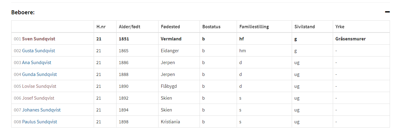Click the Gråsensmurer occupation cell
This screenshot has height=137, width=393.
(x=350, y=39)
